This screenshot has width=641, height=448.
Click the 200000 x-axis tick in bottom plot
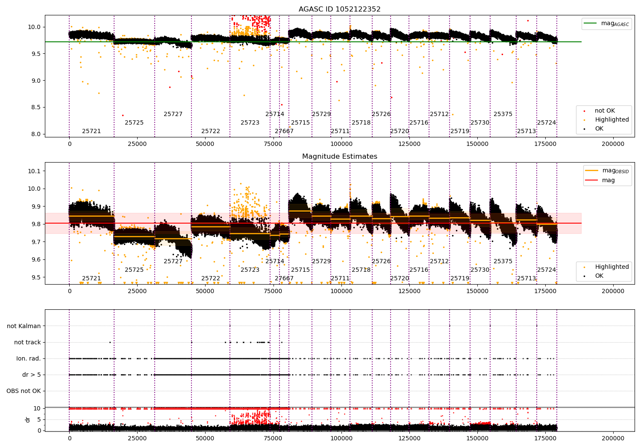[613, 438]
